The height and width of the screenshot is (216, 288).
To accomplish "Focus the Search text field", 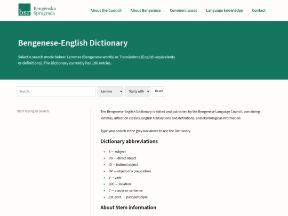I will click(56, 92).
